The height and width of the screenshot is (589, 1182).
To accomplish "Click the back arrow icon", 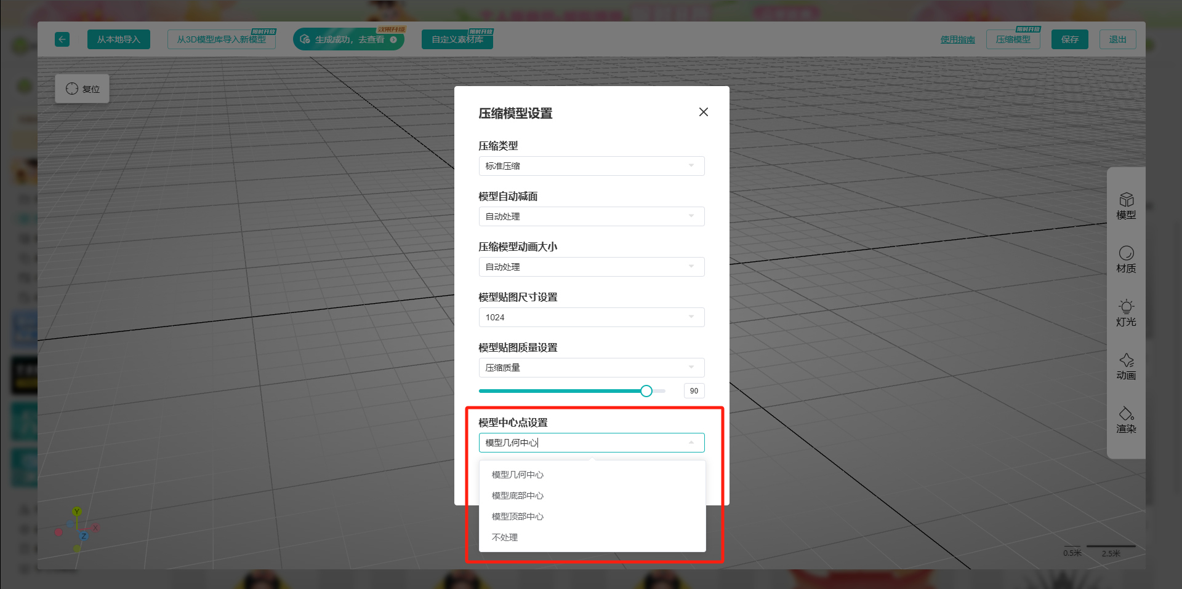I will click(62, 39).
